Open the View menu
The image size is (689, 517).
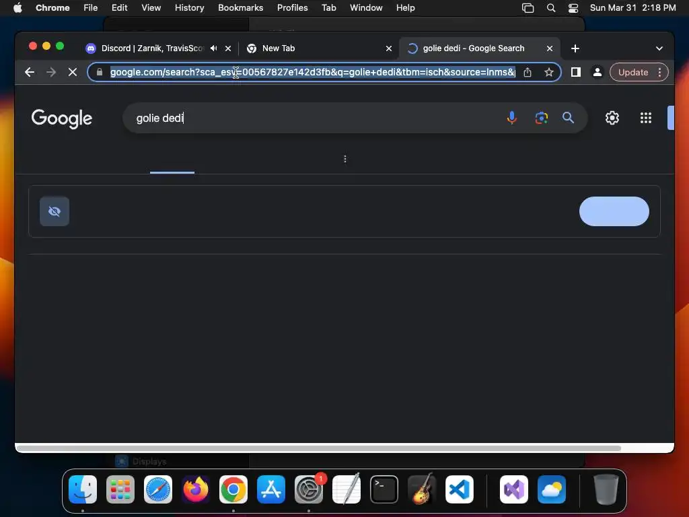151,7
